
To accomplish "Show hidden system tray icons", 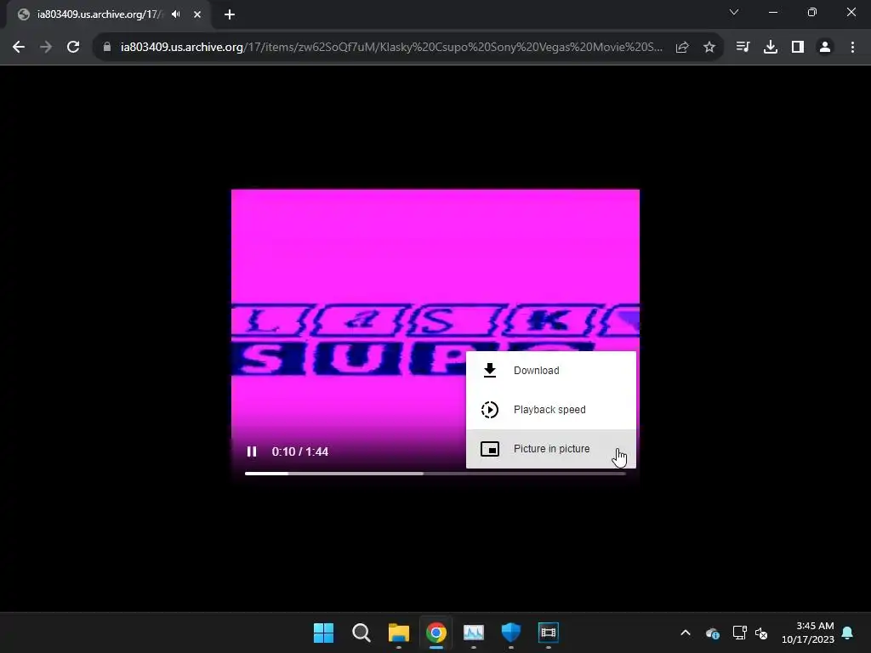I will [686, 633].
